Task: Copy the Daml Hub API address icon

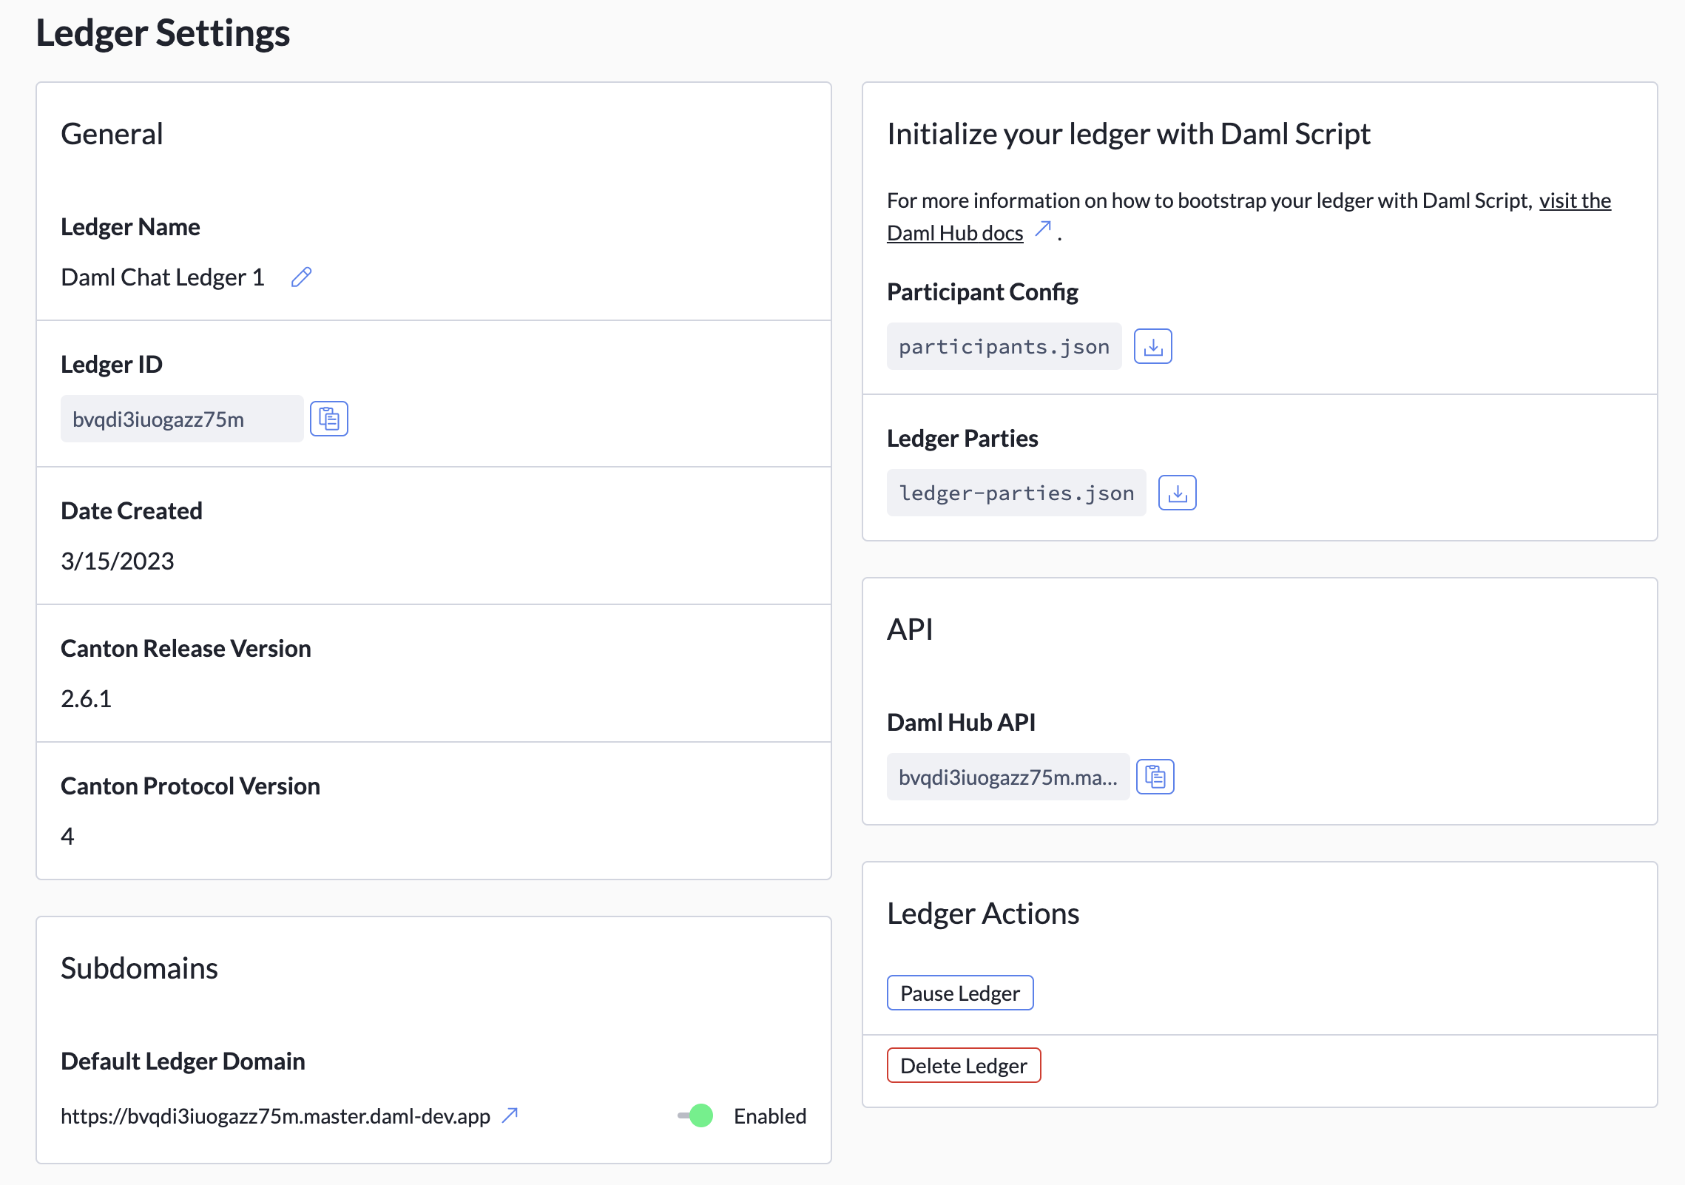Action: click(x=1155, y=777)
